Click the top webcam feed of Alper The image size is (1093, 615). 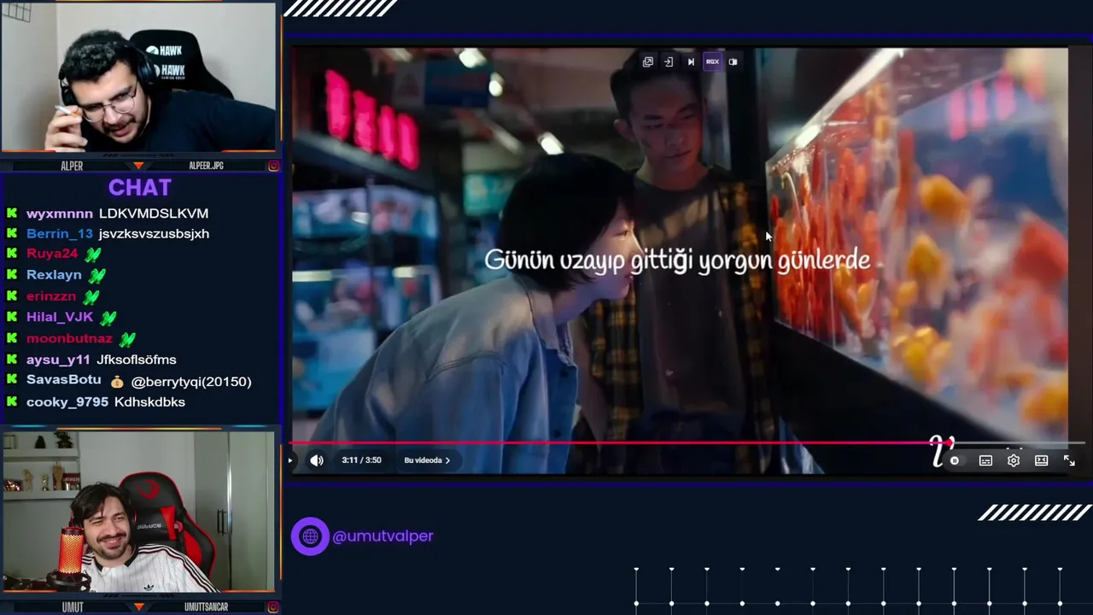(x=139, y=78)
